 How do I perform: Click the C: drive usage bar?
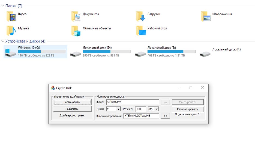pos(42,52)
